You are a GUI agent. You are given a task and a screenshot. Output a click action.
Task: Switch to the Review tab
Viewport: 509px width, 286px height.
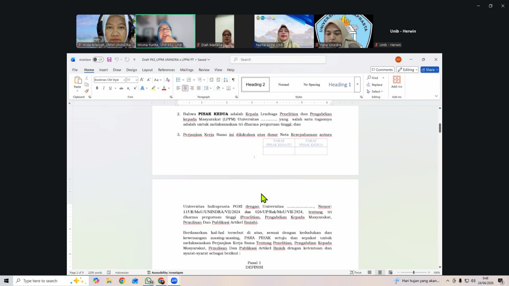[204, 70]
